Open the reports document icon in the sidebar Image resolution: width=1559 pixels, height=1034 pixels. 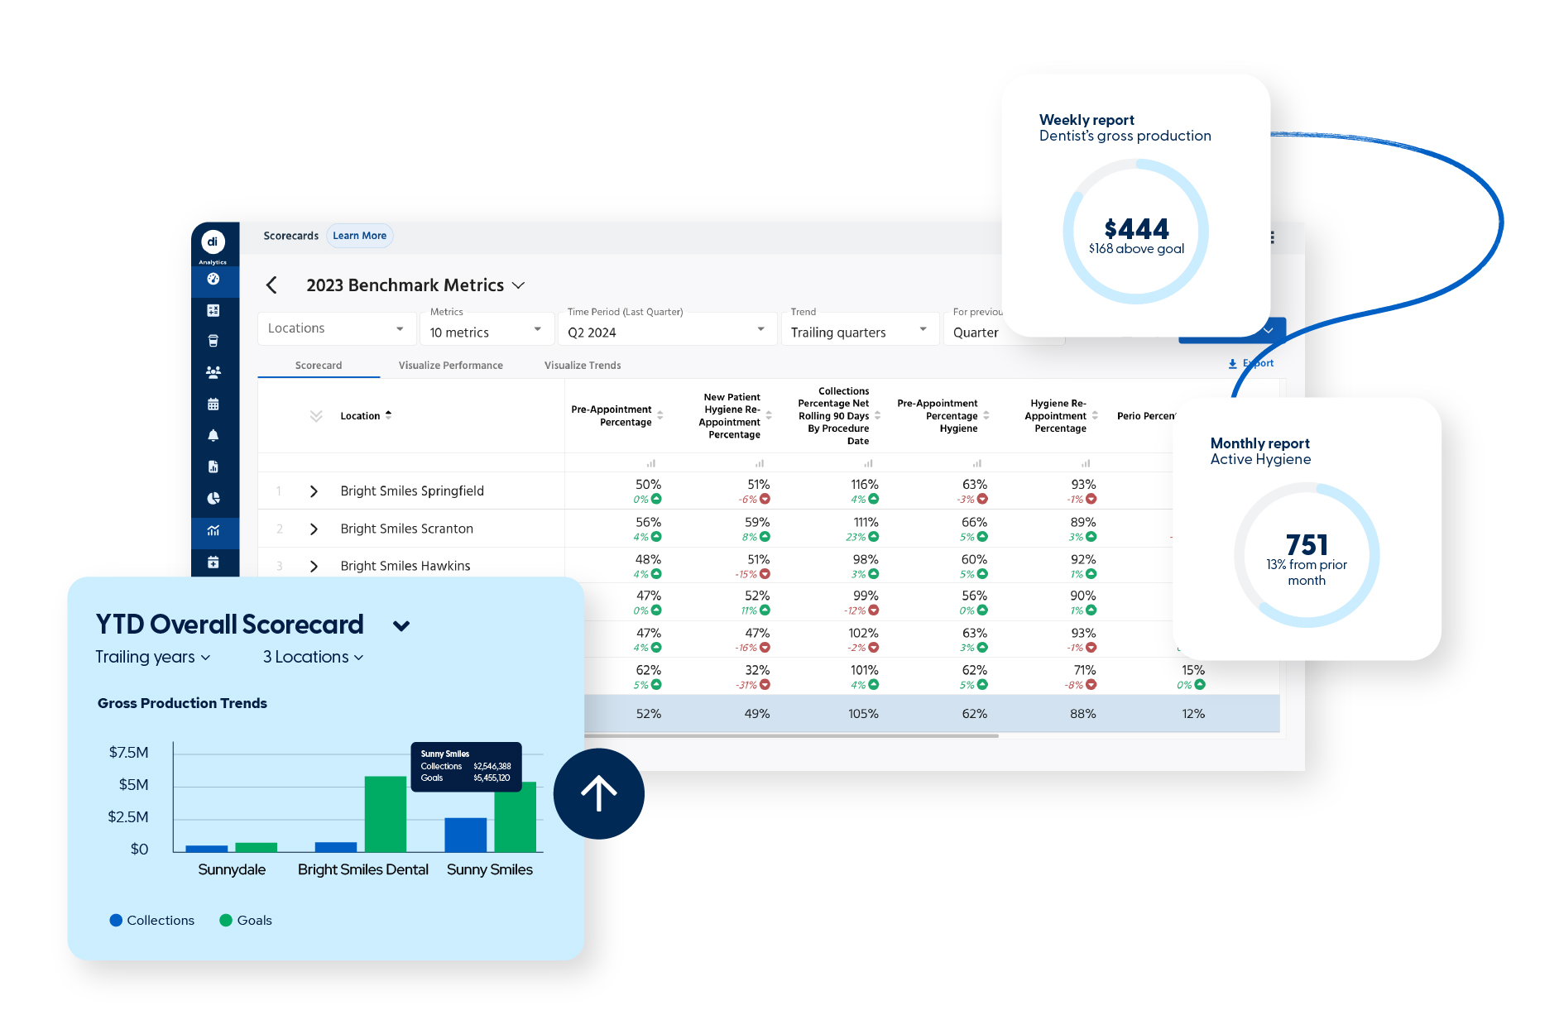213,466
